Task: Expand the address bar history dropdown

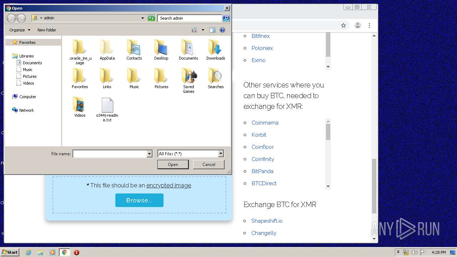Action: pyautogui.click(x=142, y=18)
